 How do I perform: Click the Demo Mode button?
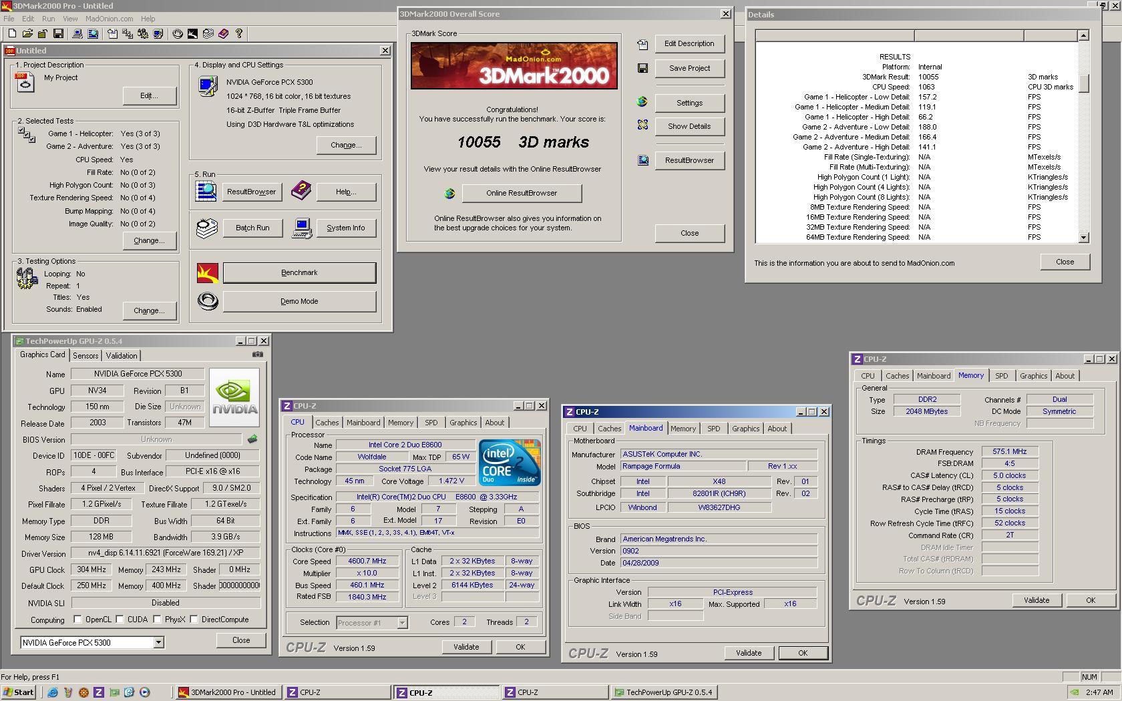[299, 301]
